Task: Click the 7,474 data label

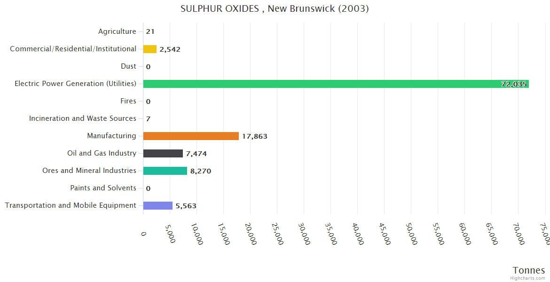Action: coord(196,154)
